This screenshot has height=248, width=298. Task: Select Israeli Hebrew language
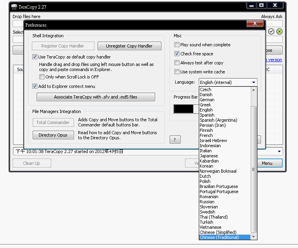click(x=225, y=140)
